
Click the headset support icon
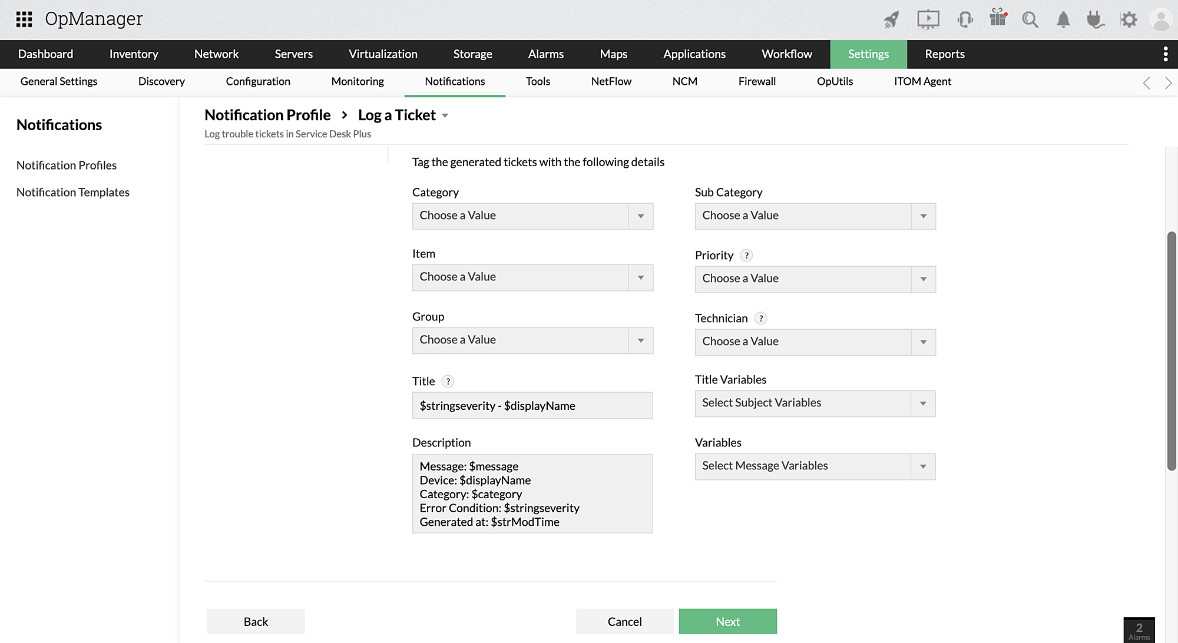(x=965, y=19)
